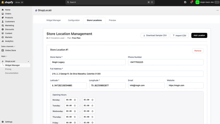This screenshot has height=124, width=220.
Task: Switch to the Preview tab
Action: tap(112, 20)
